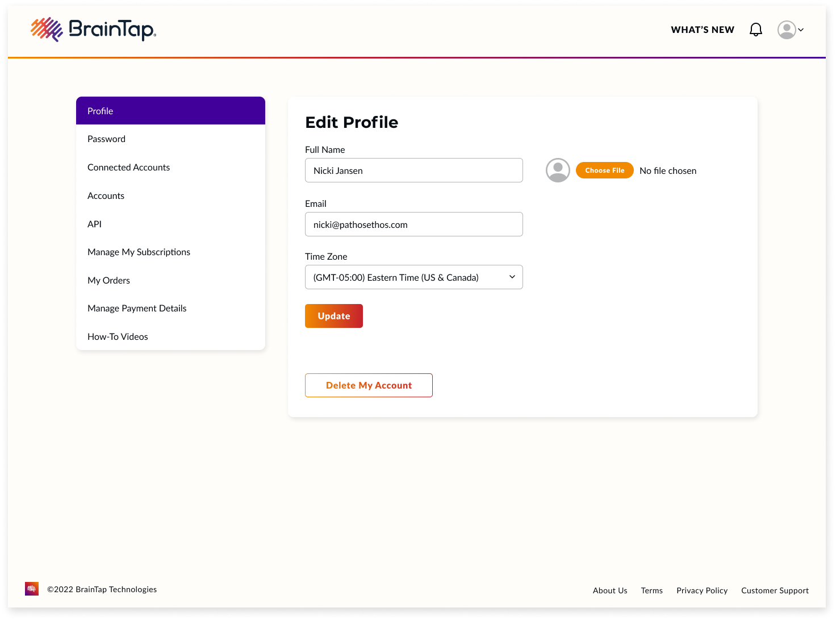Click Delete My Account button

coord(369,385)
